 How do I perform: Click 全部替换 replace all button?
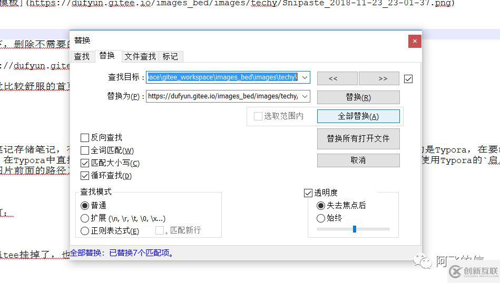coord(358,116)
